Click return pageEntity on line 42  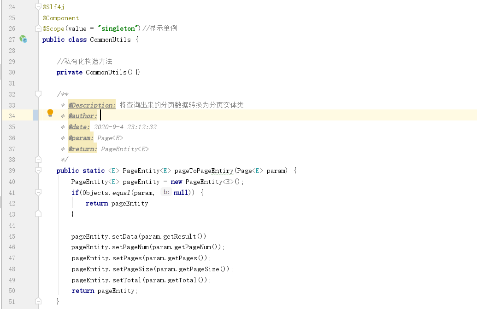point(118,203)
